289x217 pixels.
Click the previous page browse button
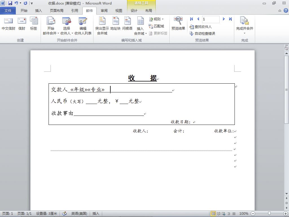click(286, 198)
